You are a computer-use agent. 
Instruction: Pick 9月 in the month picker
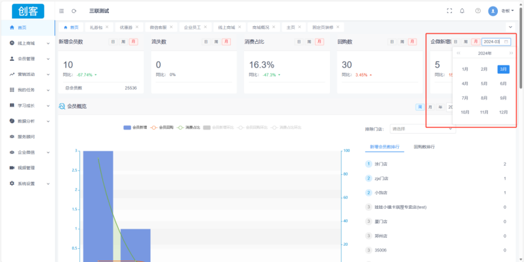pos(503,98)
